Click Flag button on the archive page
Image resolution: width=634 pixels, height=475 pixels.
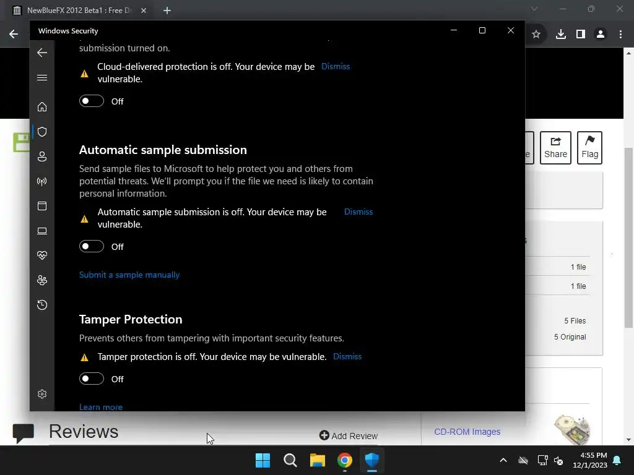point(590,148)
